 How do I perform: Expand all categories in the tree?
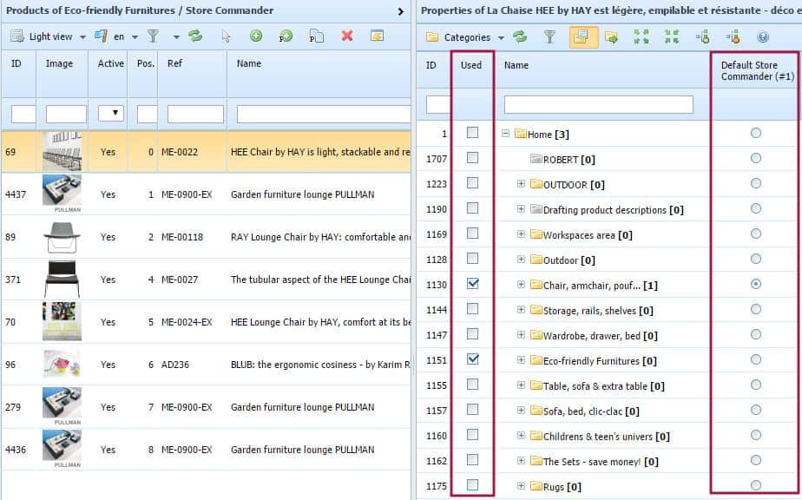pos(641,37)
